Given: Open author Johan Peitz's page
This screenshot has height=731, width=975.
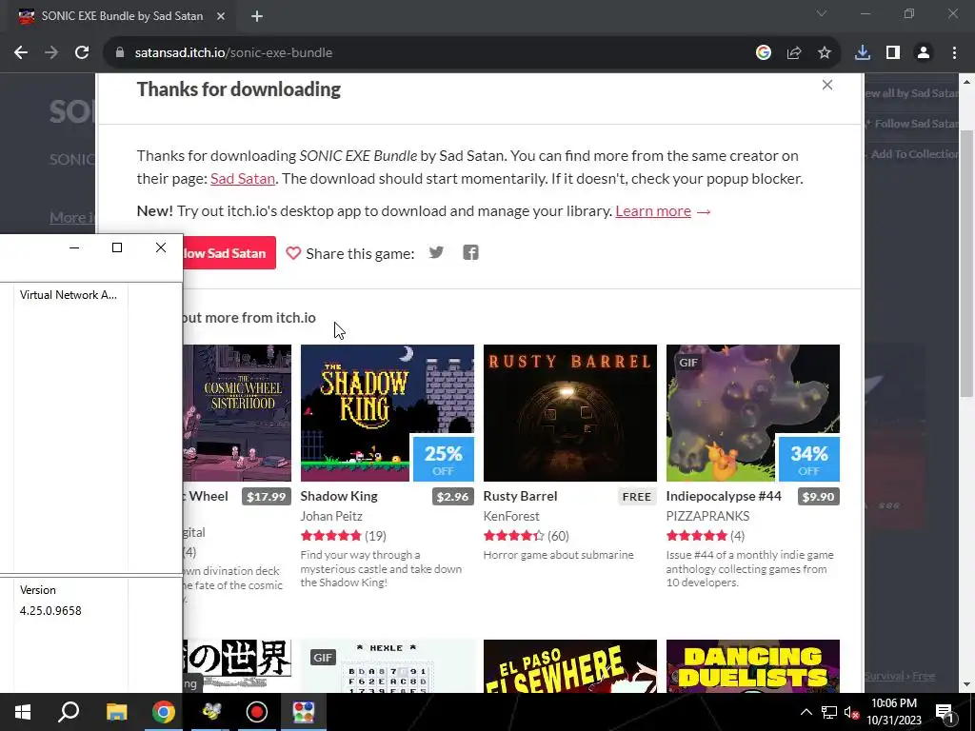Looking at the screenshot, I should 330,516.
